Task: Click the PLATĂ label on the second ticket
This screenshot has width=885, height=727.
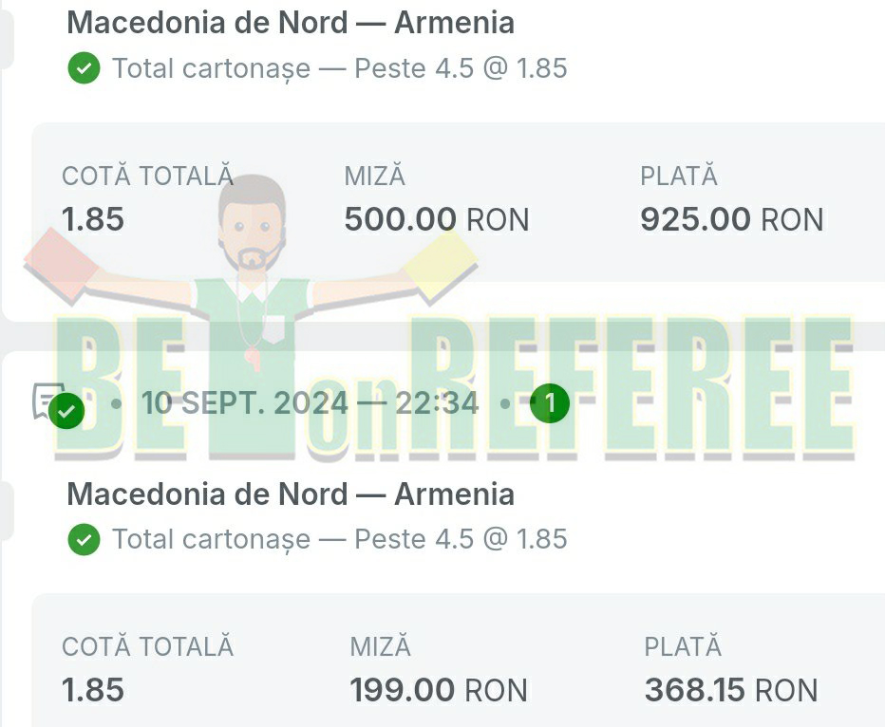Action: tap(683, 647)
